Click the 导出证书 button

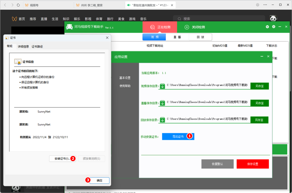click(x=178, y=136)
